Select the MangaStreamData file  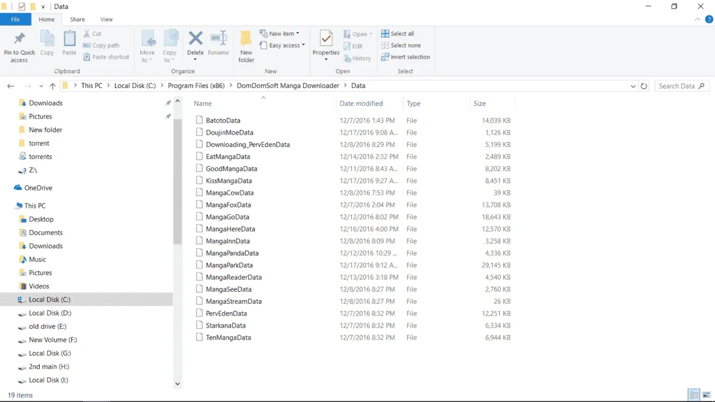234,301
